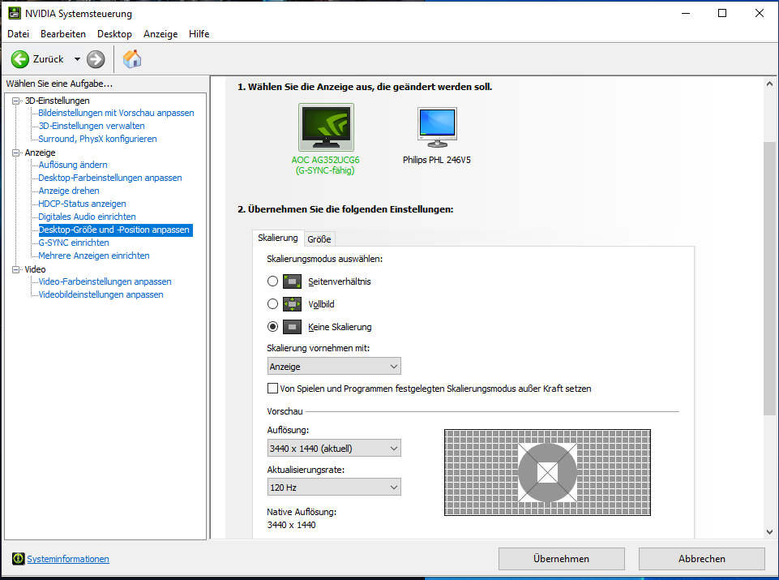Open the Datei menu
Viewport: 779px width, 580px height.
click(x=19, y=34)
